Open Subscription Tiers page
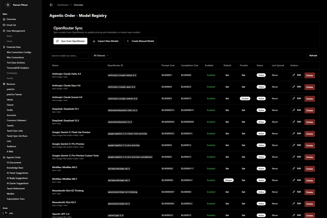Viewport: 327px width, 218px height. (x=16, y=199)
